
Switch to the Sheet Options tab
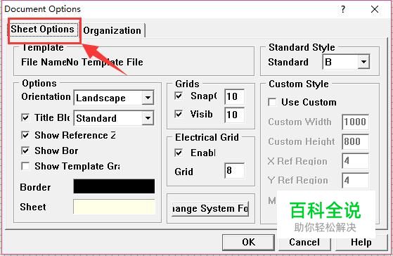click(43, 30)
